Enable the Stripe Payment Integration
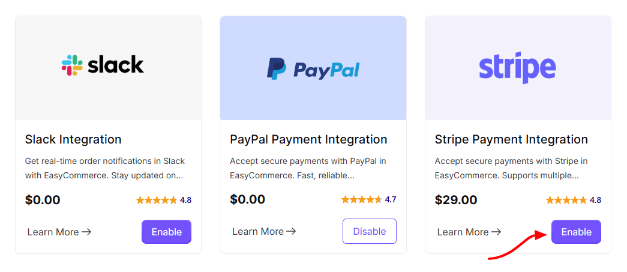 tap(576, 232)
